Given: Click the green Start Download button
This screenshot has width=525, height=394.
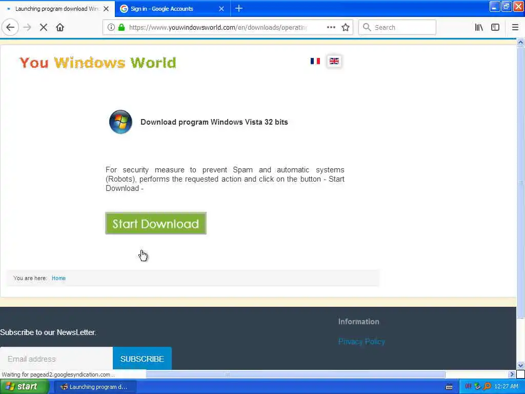Looking at the screenshot, I should click(x=156, y=223).
